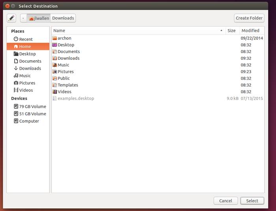Click the Music folder icon in file list
This screenshot has width=276, height=211.
(x=54, y=65)
